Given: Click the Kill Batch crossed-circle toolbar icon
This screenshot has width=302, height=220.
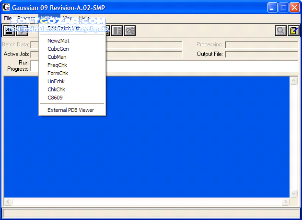Looking at the screenshot, I should 130,31.
